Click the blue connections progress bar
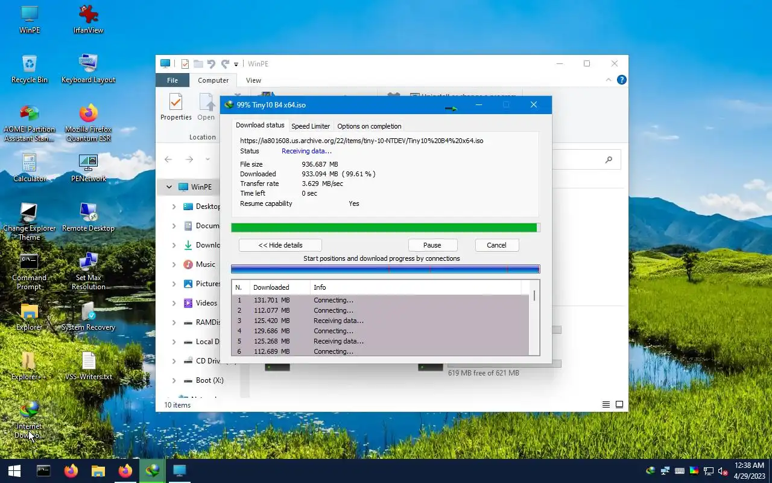 pyautogui.click(x=385, y=269)
